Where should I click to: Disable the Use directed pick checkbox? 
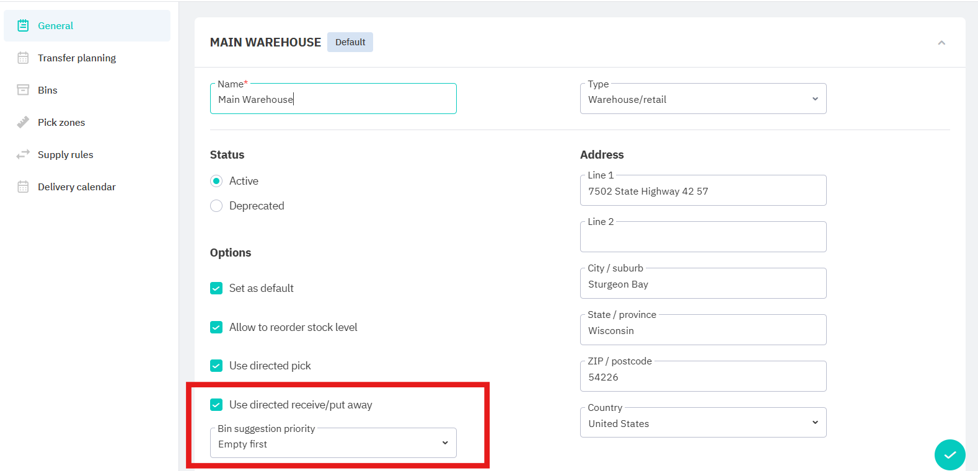click(x=216, y=366)
